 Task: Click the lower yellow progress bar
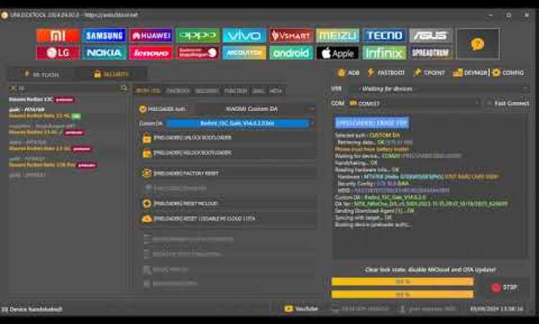(402, 294)
